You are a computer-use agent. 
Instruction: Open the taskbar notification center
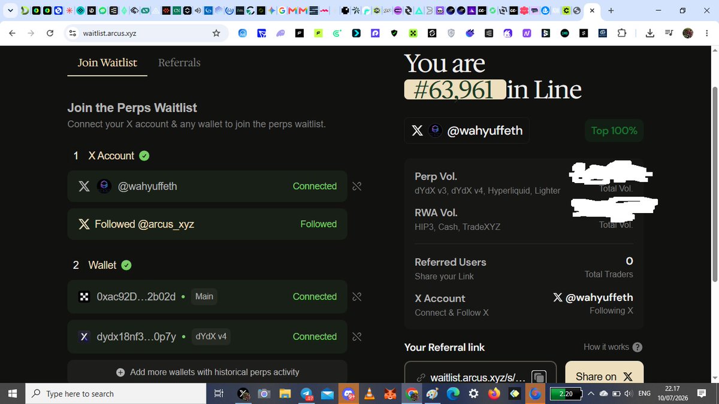[702, 394]
